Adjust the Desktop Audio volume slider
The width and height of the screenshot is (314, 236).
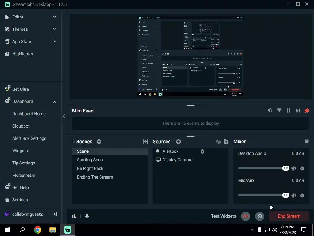pos(263,168)
